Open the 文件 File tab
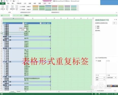 3,3
